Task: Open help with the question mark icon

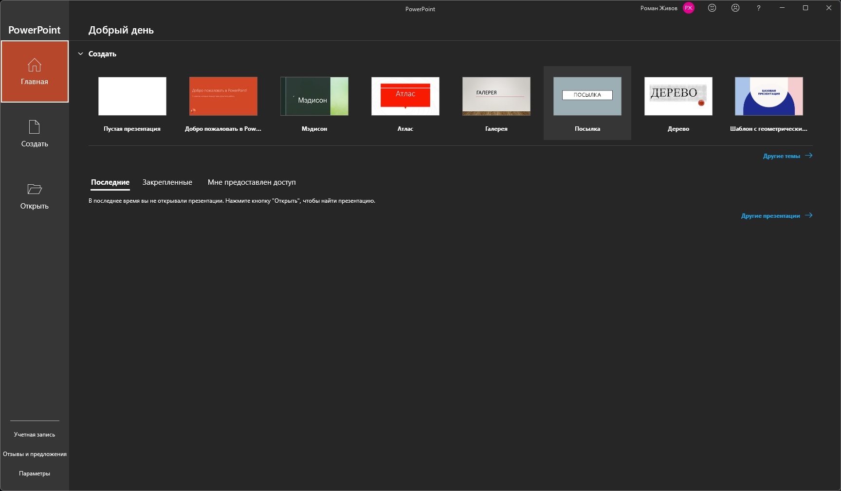Action: [x=759, y=8]
